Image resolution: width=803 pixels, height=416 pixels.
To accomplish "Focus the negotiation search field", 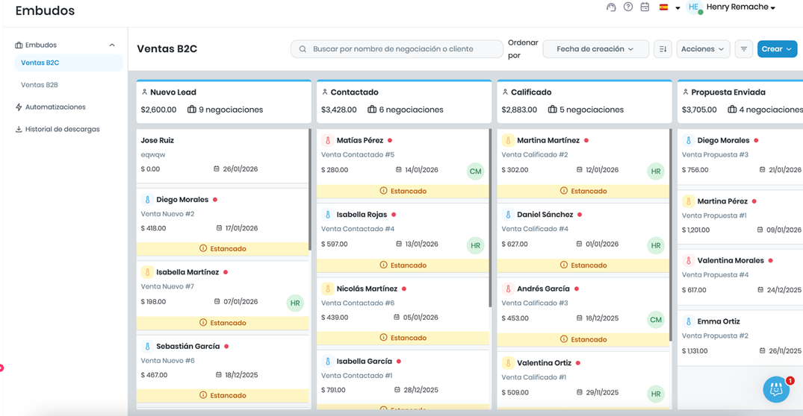I will click(x=397, y=49).
